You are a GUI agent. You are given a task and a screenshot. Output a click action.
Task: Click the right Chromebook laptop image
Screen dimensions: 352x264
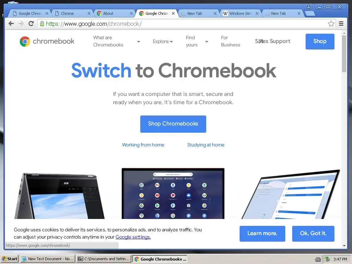coord(291,195)
